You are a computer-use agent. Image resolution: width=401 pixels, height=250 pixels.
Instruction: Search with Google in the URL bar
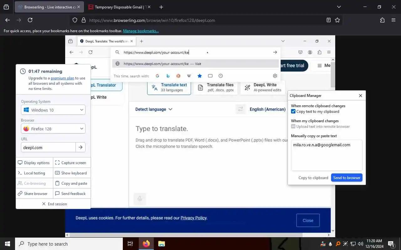[157, 76]
